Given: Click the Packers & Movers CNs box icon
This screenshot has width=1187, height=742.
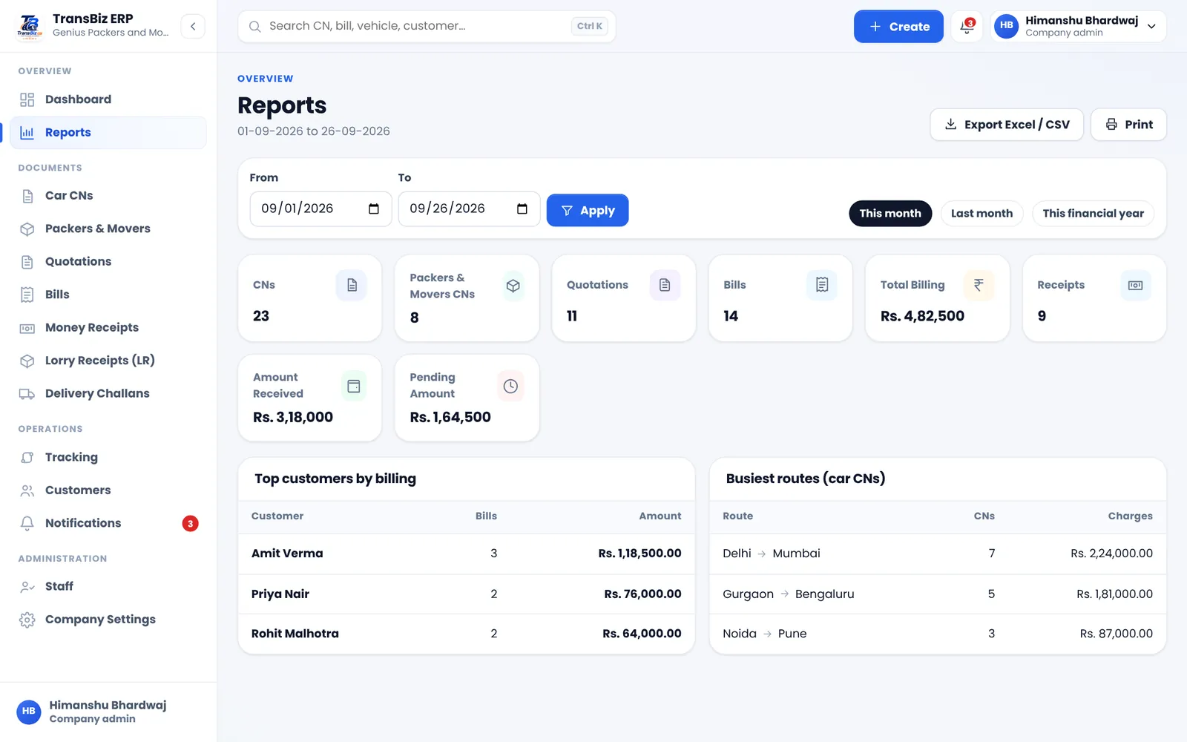Looking at the screenshot, I should 513,286.
